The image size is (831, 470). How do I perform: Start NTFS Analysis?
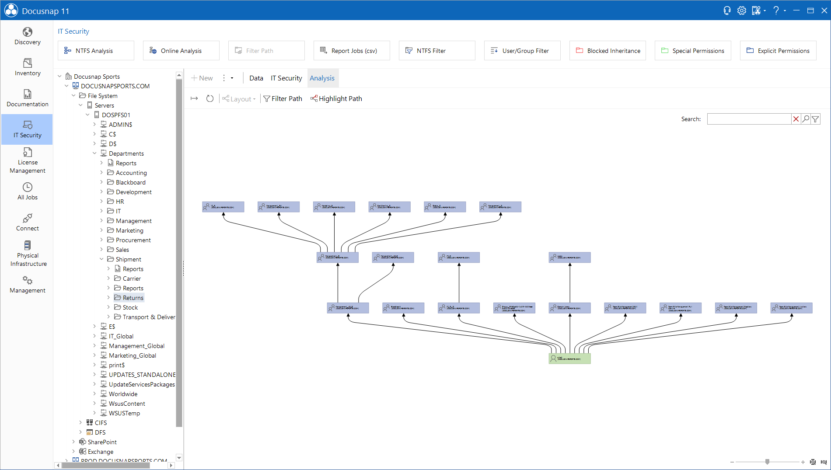(x=96, y=51)
